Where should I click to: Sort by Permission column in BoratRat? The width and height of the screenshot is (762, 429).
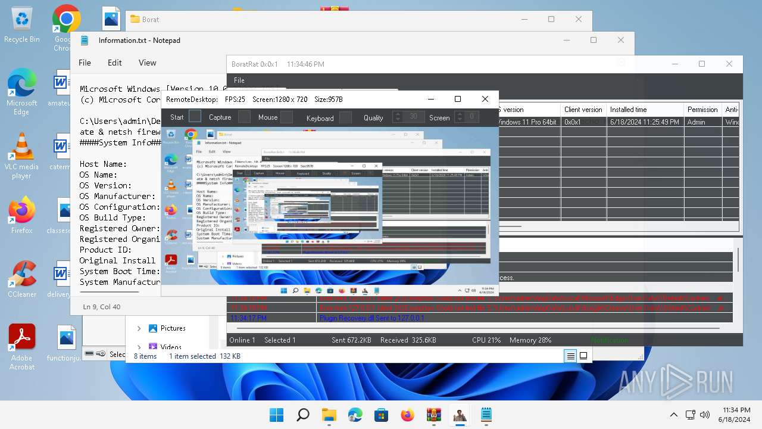click(702, 110)
